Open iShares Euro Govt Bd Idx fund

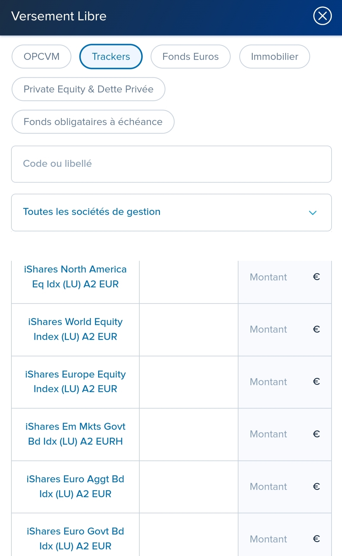pos(75,538)
